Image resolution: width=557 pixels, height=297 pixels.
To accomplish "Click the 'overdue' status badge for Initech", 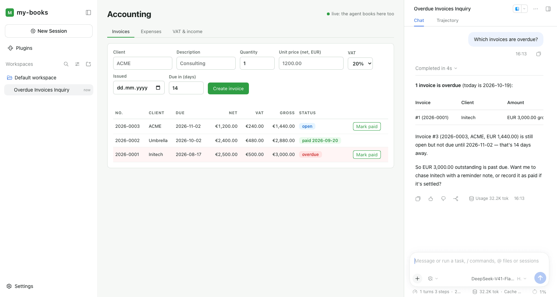I will point(311,155).
